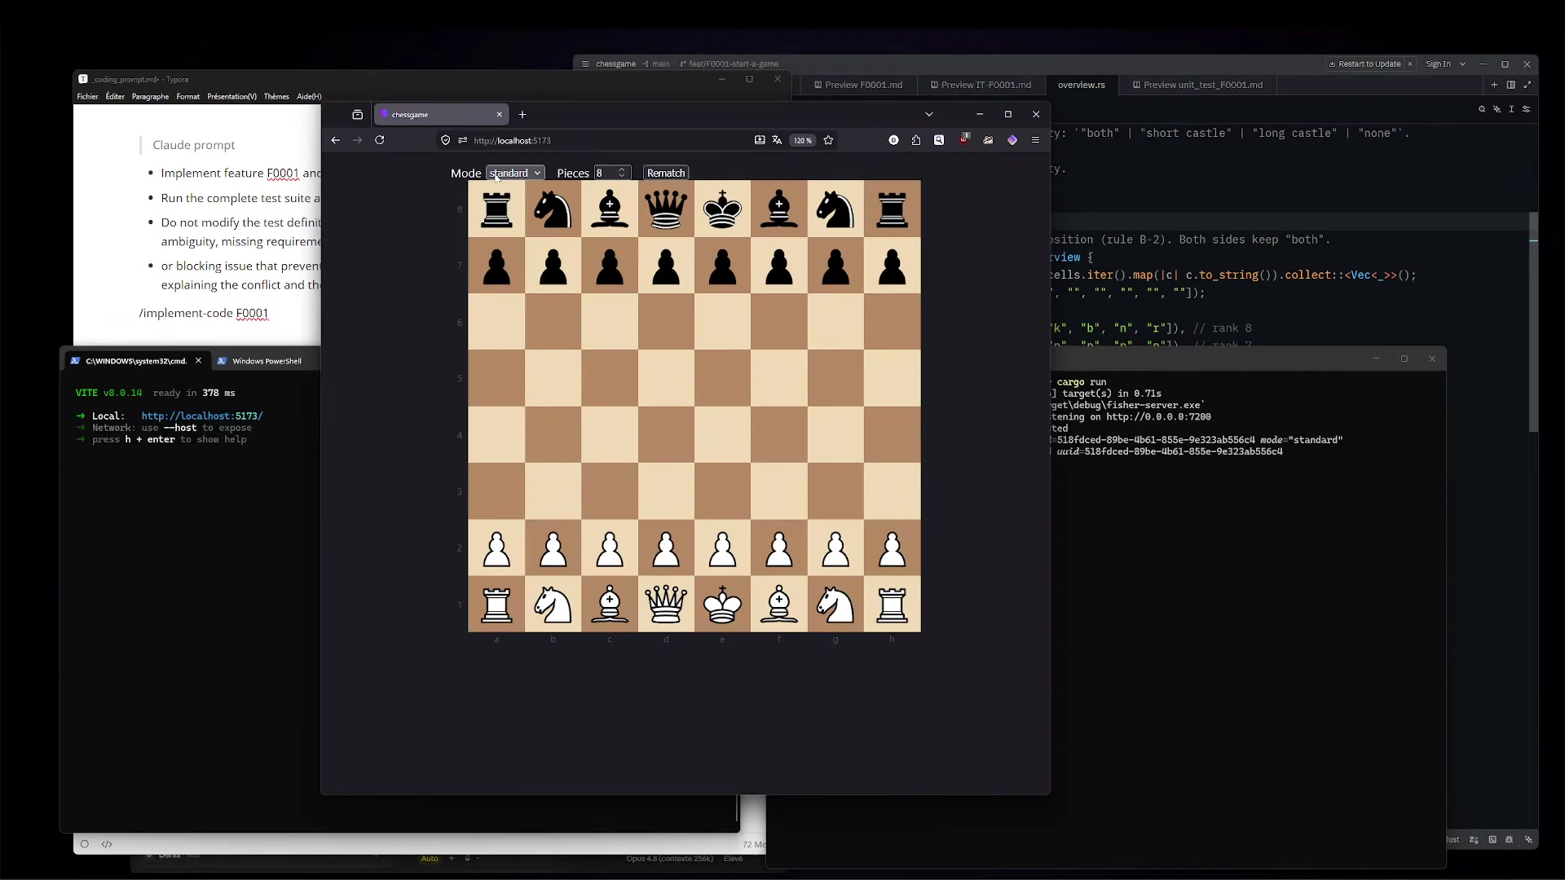Click the black knight on g8
Viewport: 1565px width, 880px height.
835,209
